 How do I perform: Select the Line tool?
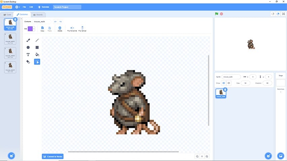(37, 40)
